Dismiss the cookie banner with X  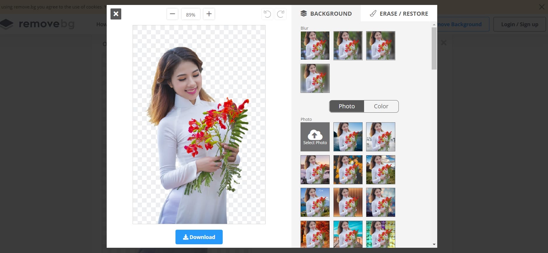[x=542, y=7]
